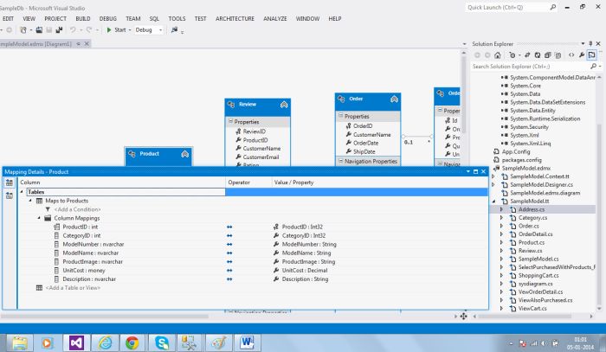606x352 pixels.
Task: Toggle the Preview Selected Items icon
Action: 591,55
